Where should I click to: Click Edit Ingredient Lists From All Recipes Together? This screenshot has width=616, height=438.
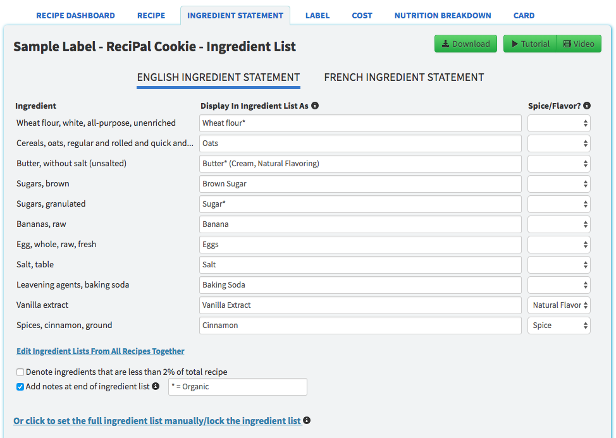click(100, 351)
